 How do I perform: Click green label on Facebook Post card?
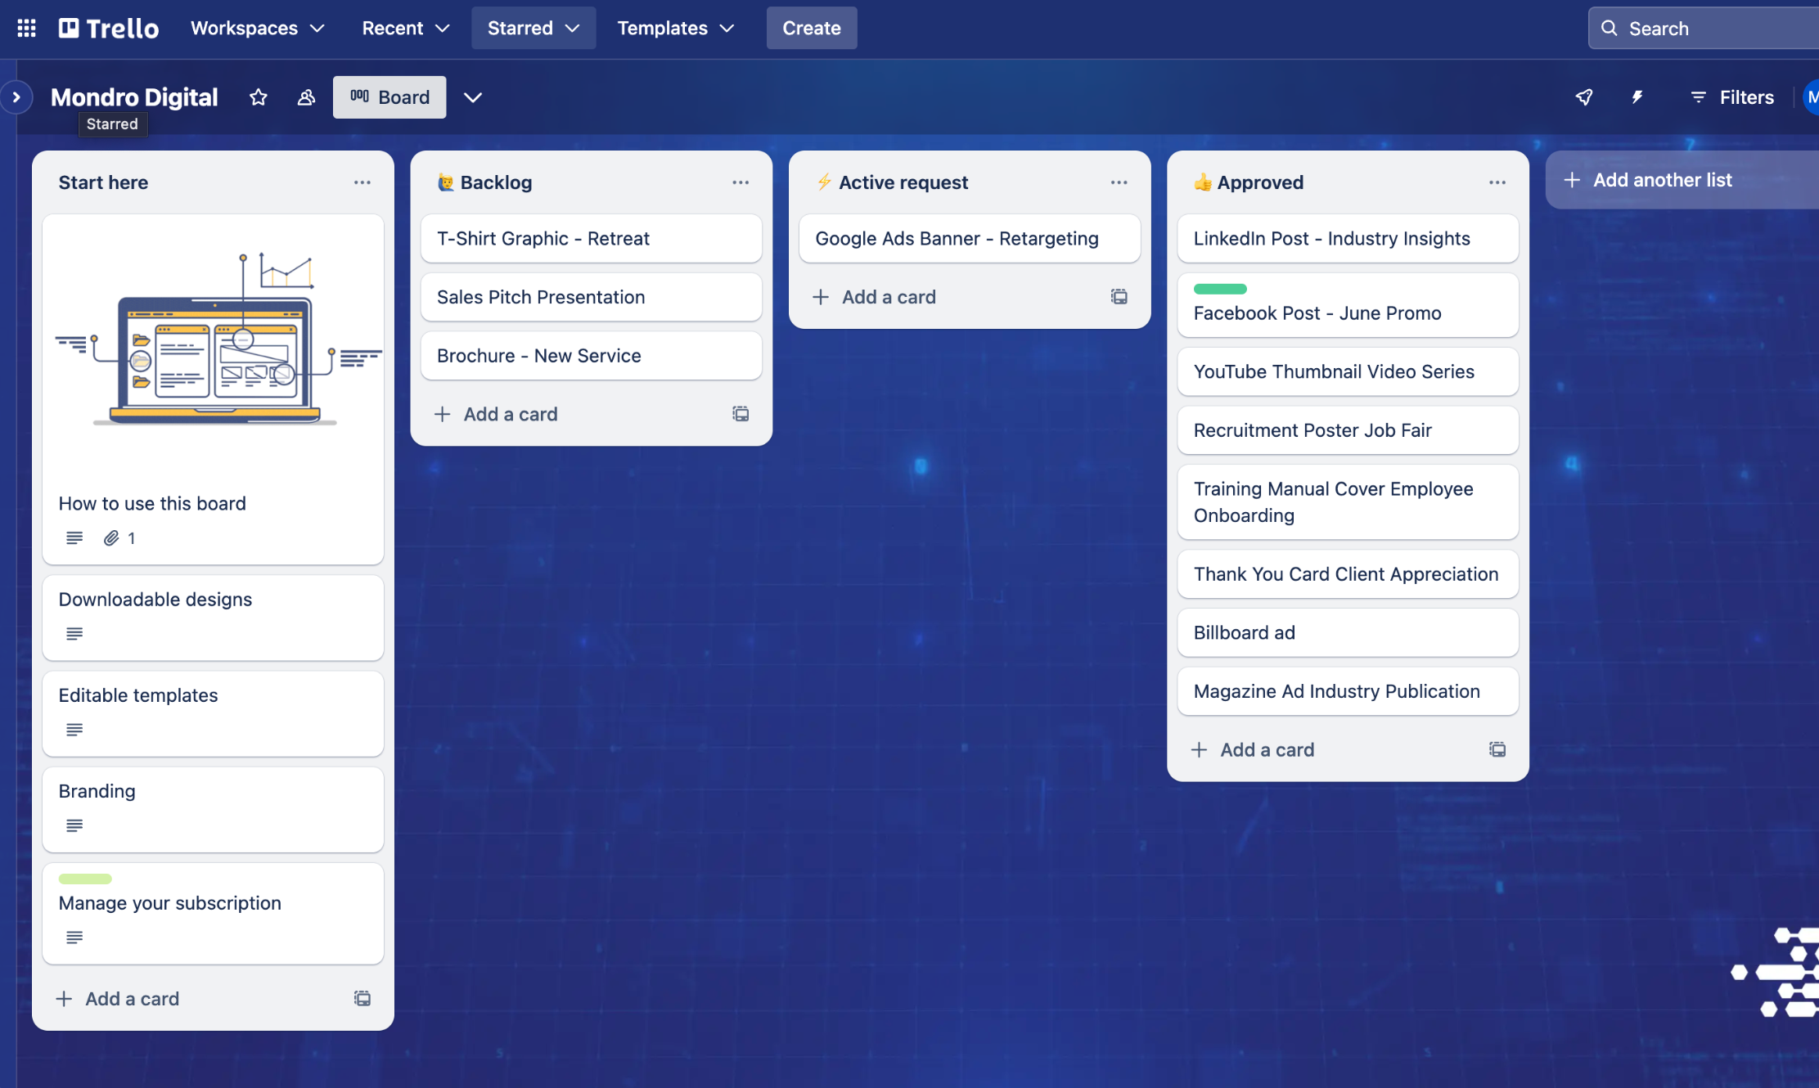pos(1220,289)
